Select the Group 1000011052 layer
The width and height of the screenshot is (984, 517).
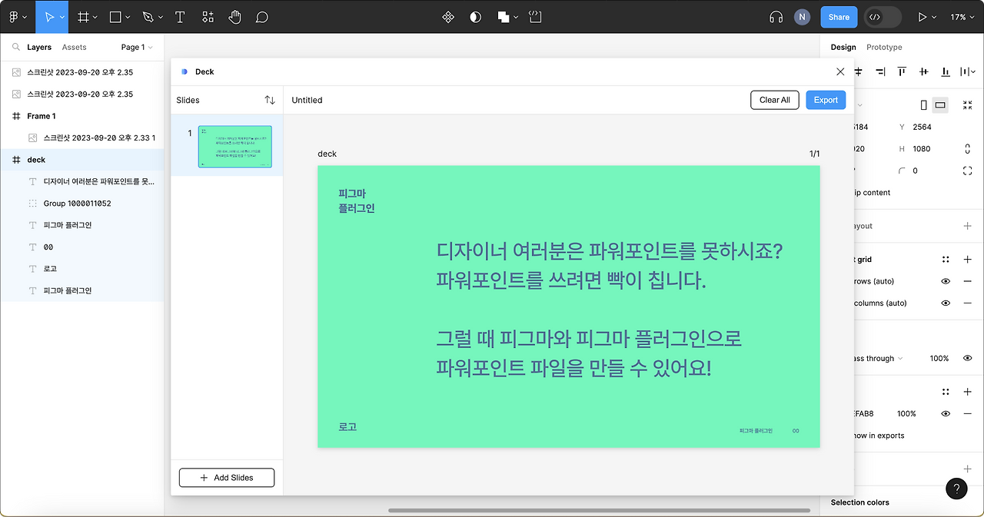[x=82, y=204]
